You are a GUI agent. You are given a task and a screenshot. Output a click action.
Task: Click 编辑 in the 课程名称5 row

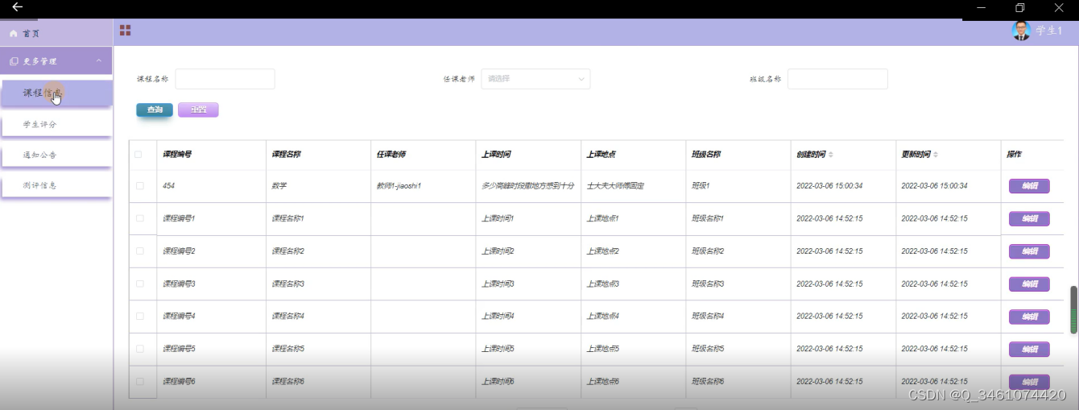(x=1029, y=349)
